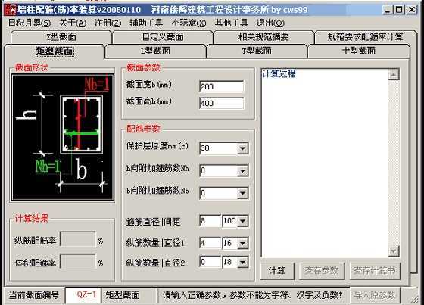Open the 注册(Z) menu
424x305 pixels.
tap(108, 23)
